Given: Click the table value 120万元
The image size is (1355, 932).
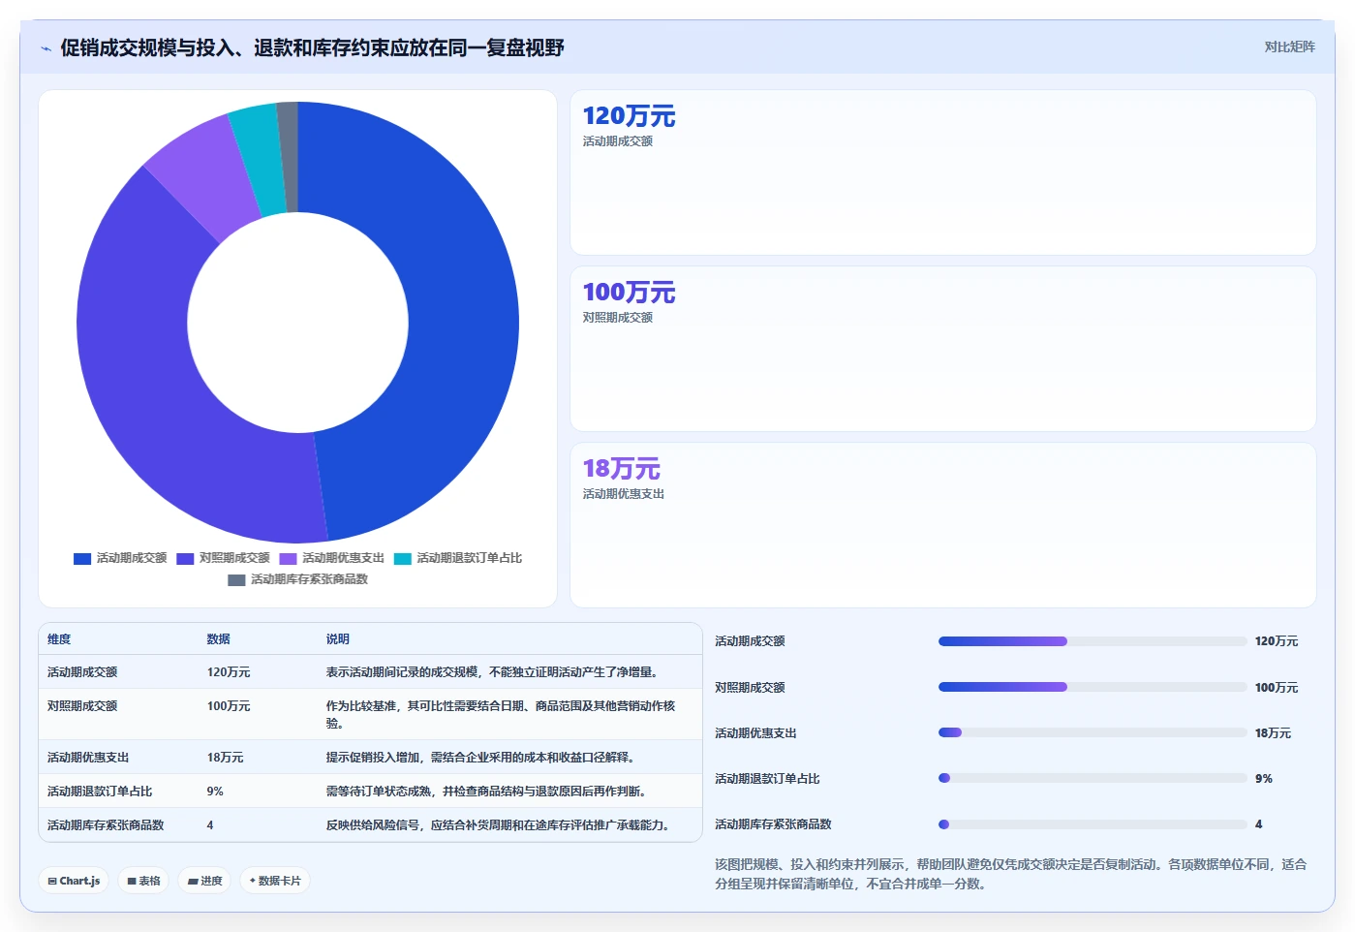Looking at the screenshot, I should pyautogui.click(x=229, y=672).
